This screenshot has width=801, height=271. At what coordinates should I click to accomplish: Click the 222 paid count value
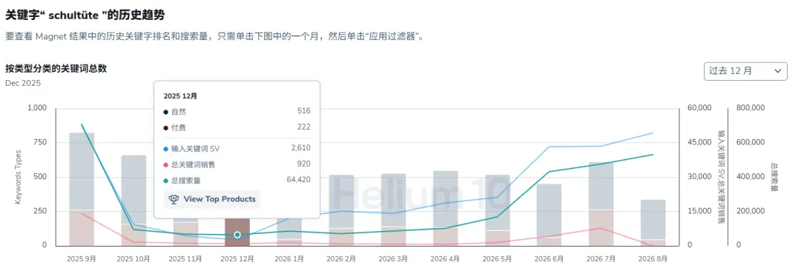(305, 127)
